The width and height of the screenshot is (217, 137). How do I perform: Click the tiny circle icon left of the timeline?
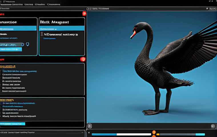pyautogui.click(x=89, y=133)
